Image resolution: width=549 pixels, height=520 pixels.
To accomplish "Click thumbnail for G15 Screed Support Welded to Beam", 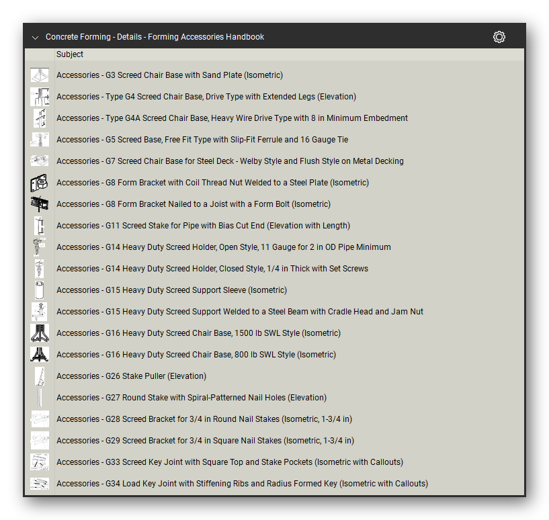I will (x=40, y=312).
